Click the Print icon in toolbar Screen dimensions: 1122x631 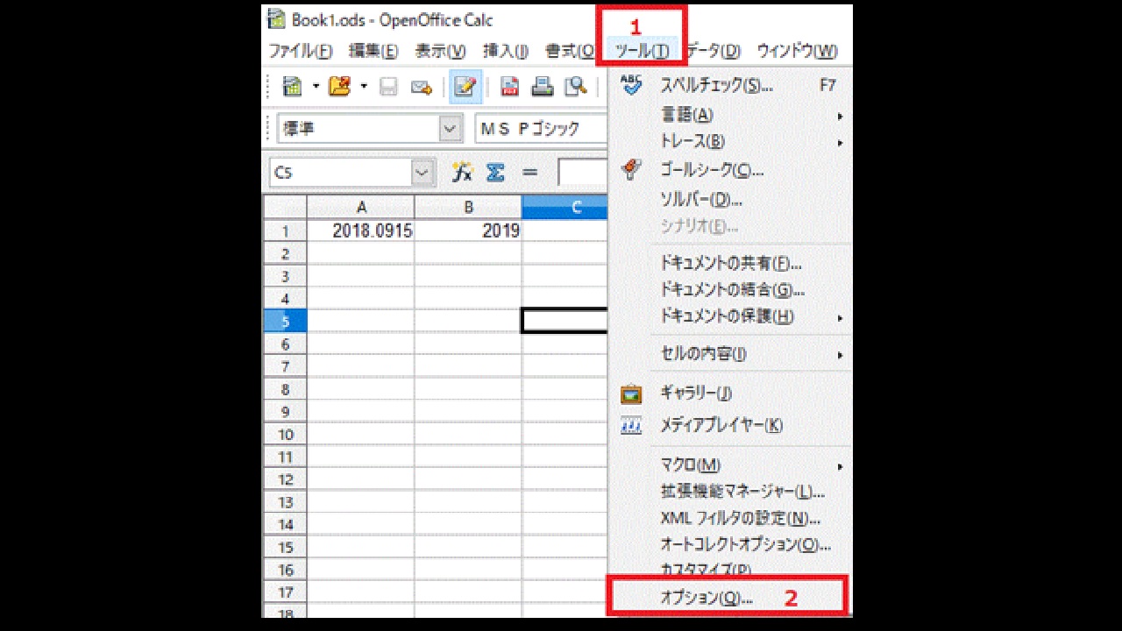[x=543, y=87]
